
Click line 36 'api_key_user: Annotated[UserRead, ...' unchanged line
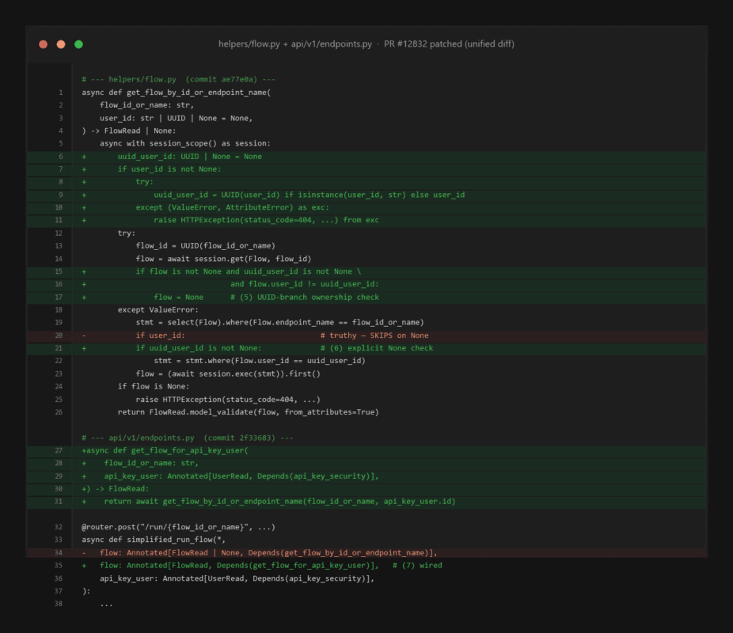coord(237,578)
